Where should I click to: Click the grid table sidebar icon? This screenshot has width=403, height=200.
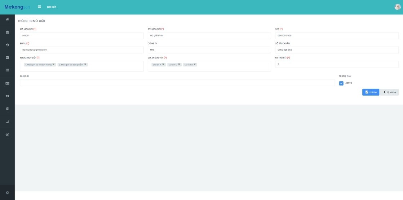(x=7, y=70)
